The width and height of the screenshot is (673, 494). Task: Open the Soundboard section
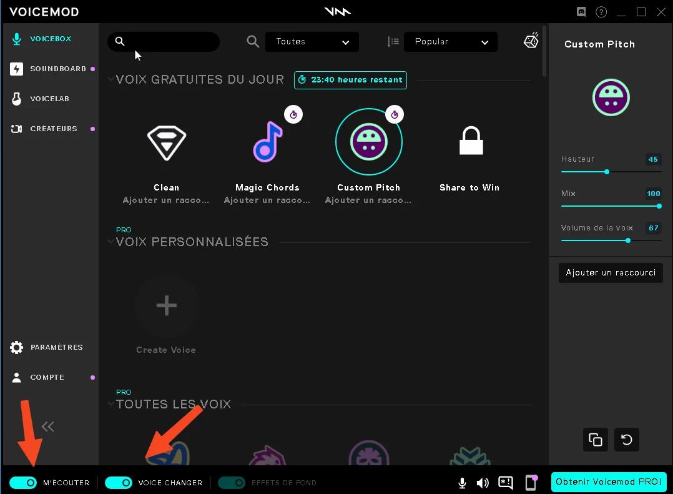pos(49,69)
